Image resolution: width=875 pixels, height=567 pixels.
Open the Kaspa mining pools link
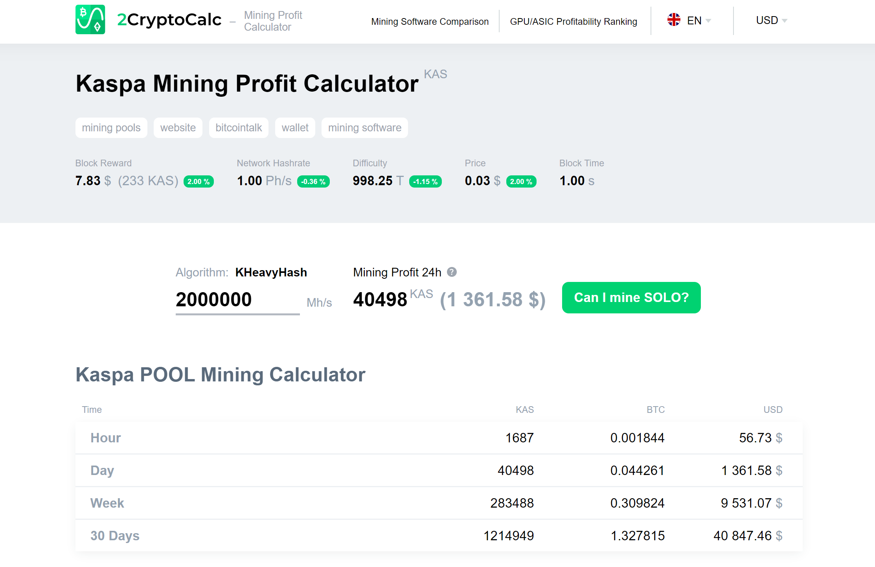coord(111,127)
